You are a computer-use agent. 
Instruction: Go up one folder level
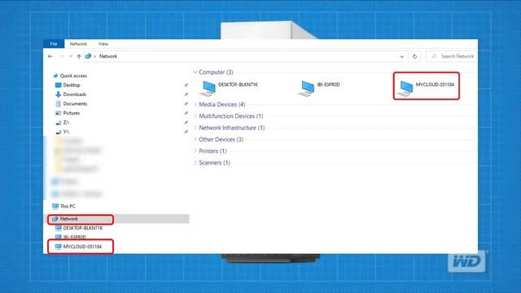[79, 56]
